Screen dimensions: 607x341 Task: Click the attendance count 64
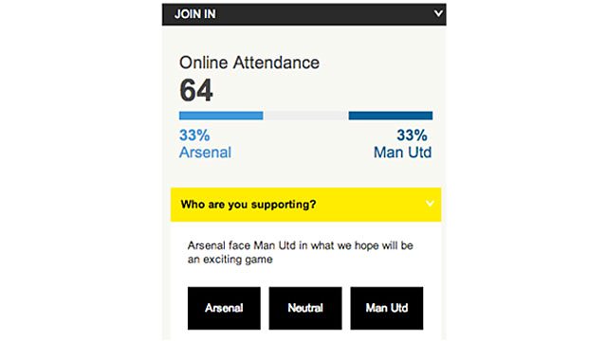(x=196, y=91)
